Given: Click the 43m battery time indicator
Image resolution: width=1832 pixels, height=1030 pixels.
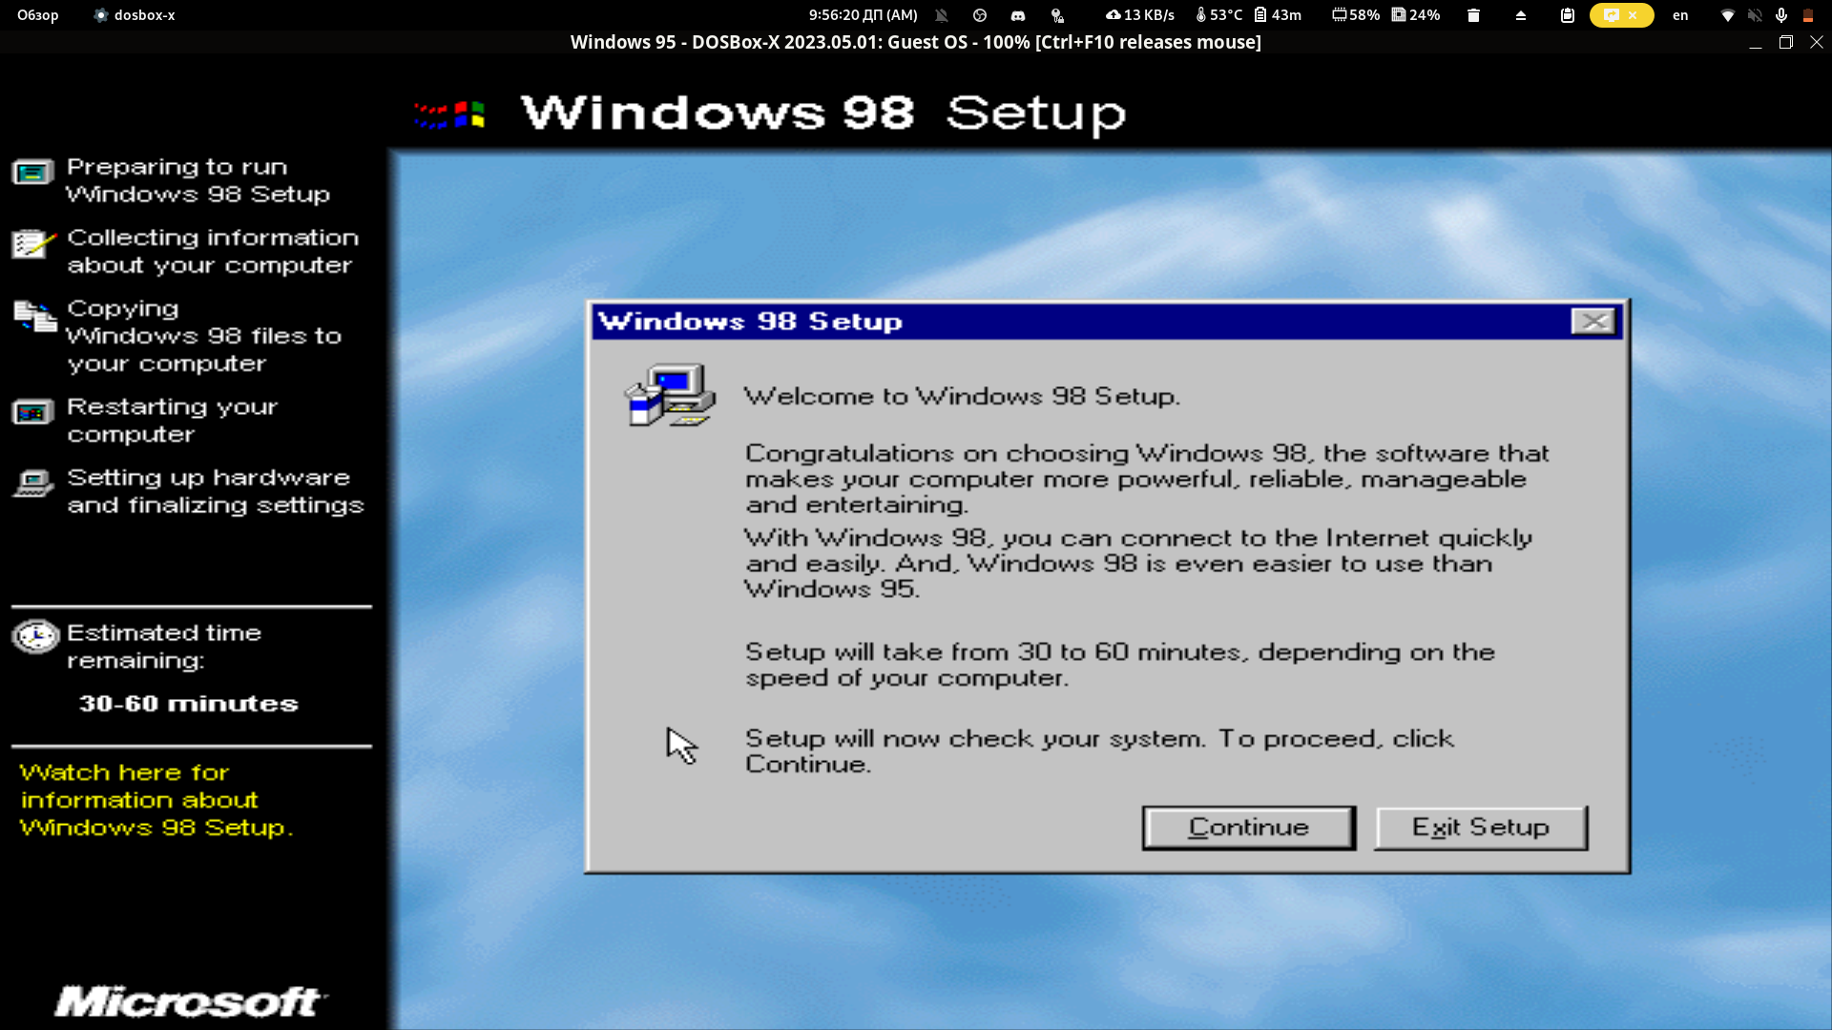Looking at the screenshot, I should pos(1278,15).
